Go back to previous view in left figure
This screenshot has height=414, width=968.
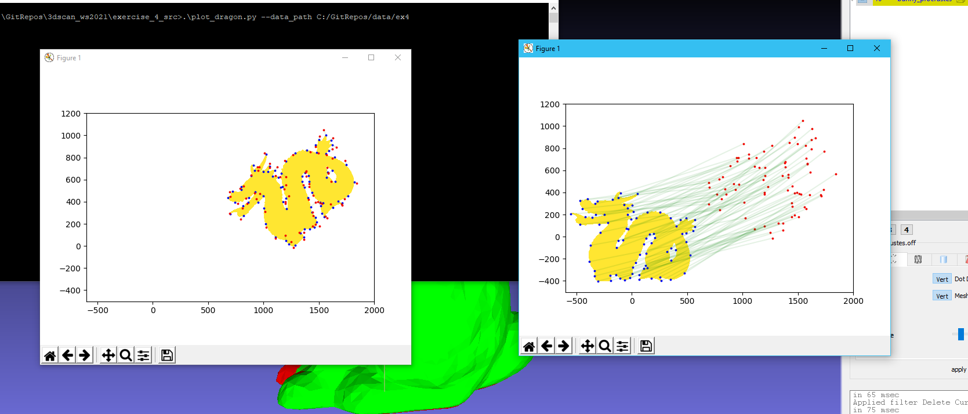(x=68, y=355)
